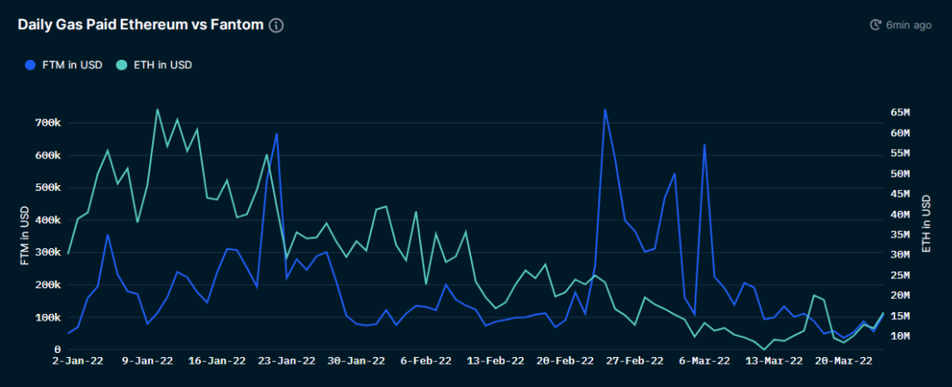This screenshot has height=387, width=952.
Task: Click the refresh clock icon near "6min ago"
Action: coord(875,25)
